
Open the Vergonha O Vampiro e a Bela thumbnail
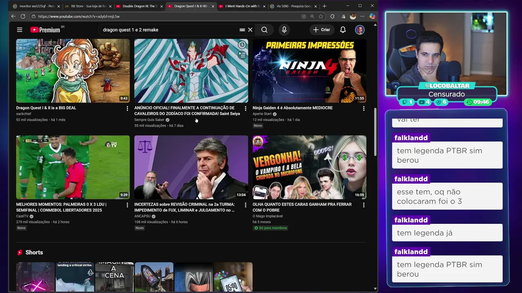pos(310,167)
